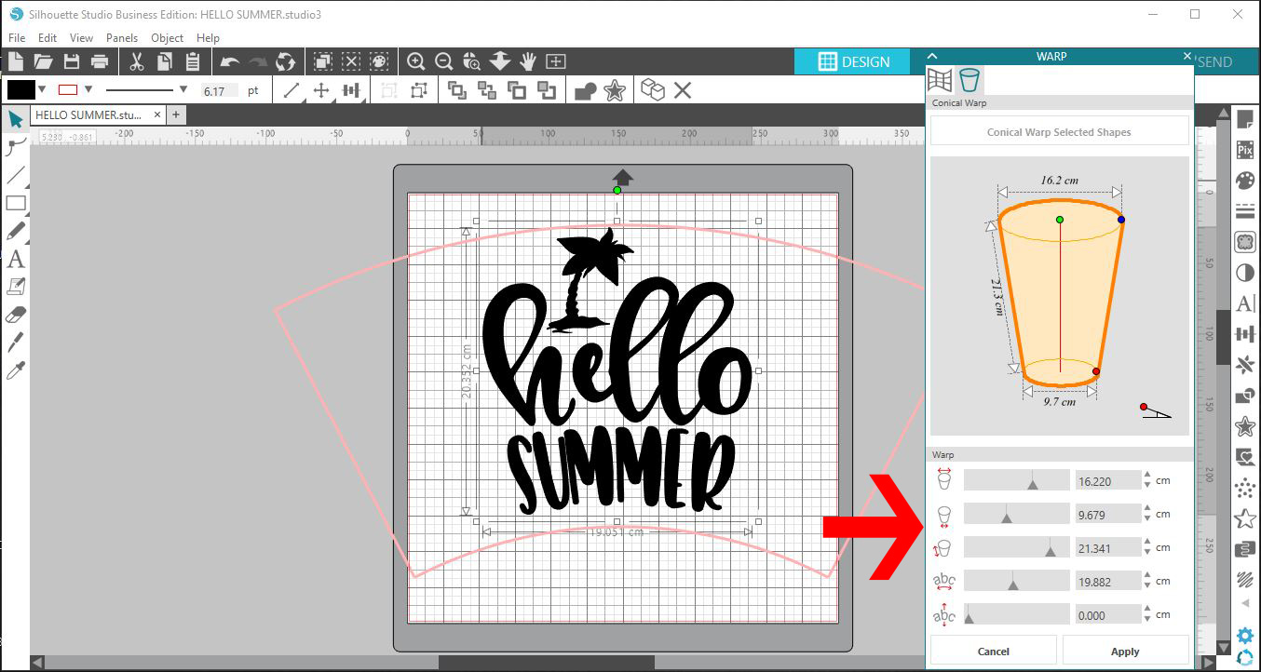The height and width of the screenshot is (672, 1261).
Task: Select the Text tool
Action: 14,260
